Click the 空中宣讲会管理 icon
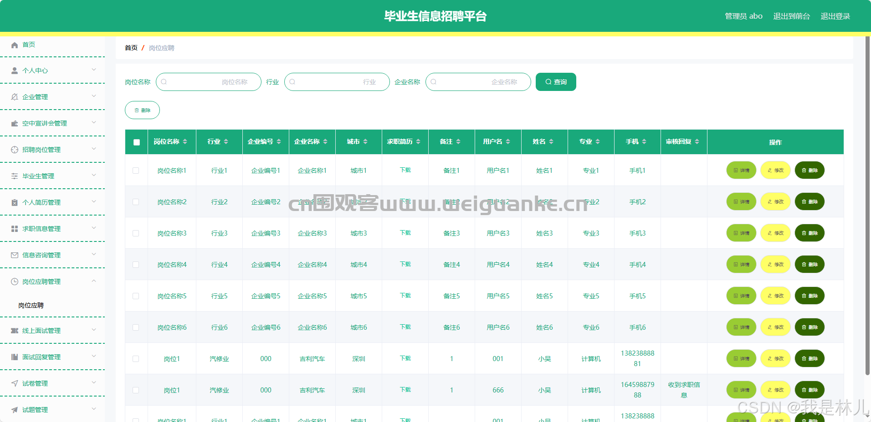871x422 pixels. click(15, 123)
